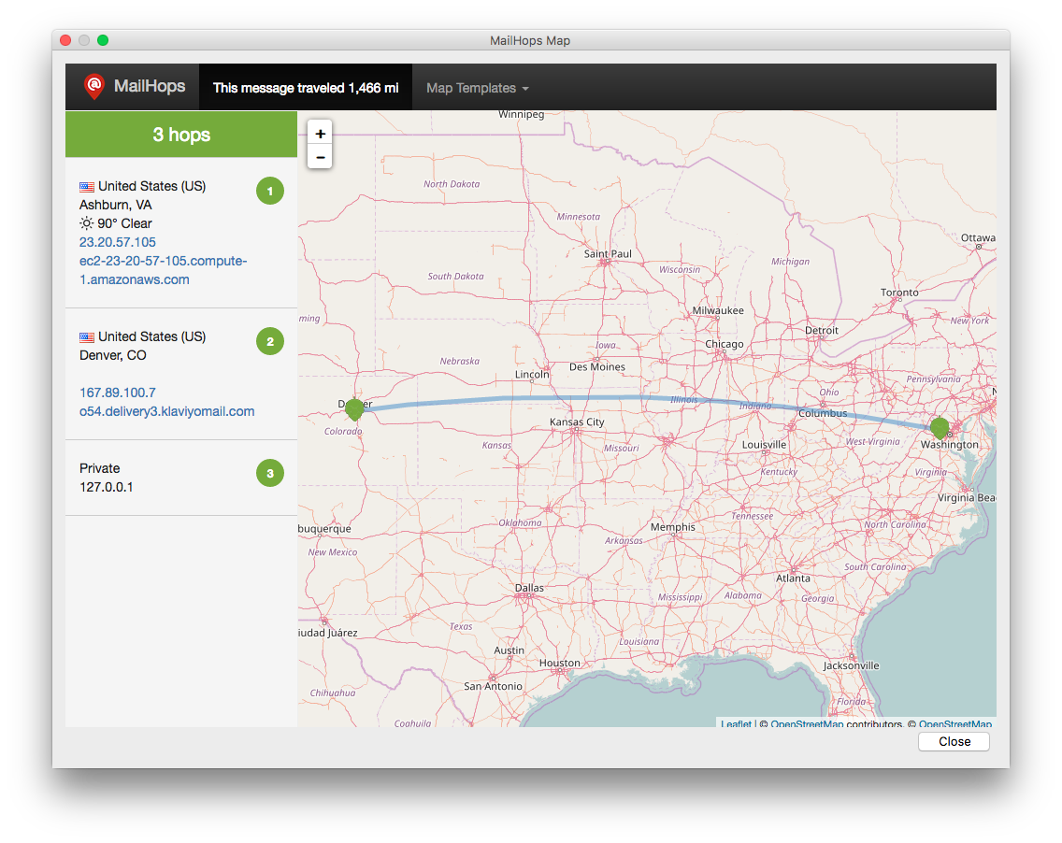
Task: Click the Atlanta label on the map
Action: tap(793, 579)
